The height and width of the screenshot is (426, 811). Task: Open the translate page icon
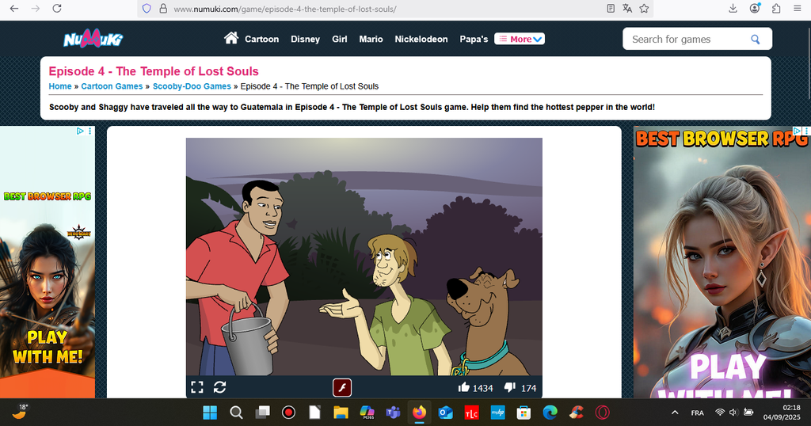627,8
